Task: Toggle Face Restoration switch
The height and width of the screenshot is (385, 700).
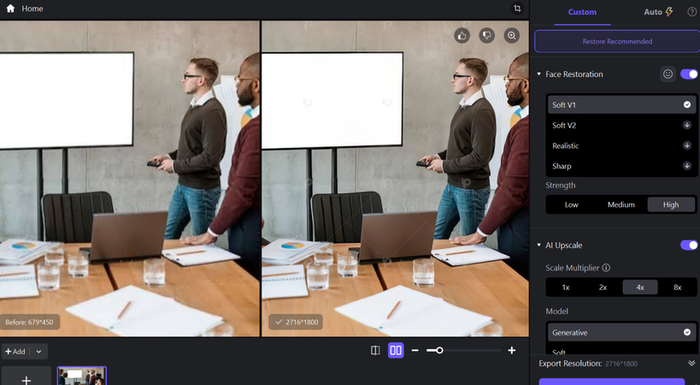Action: click(x=689, y=74)
